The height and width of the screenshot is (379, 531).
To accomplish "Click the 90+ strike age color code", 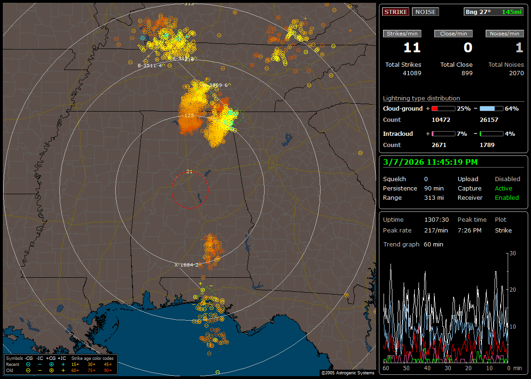I will [107, 370].
